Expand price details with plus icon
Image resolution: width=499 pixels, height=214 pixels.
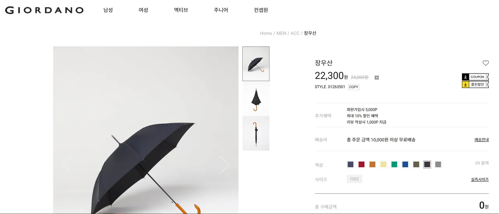[x=377, y=77]
